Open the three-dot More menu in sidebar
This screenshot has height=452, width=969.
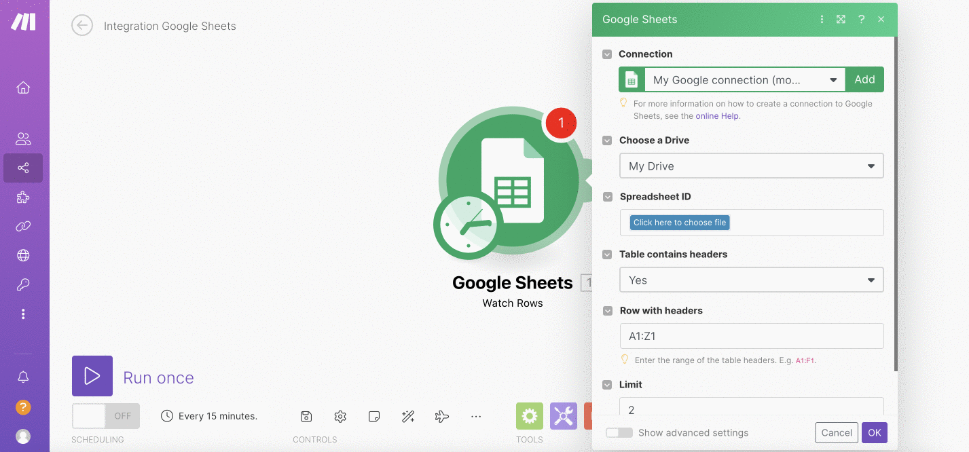coord(23,314)
